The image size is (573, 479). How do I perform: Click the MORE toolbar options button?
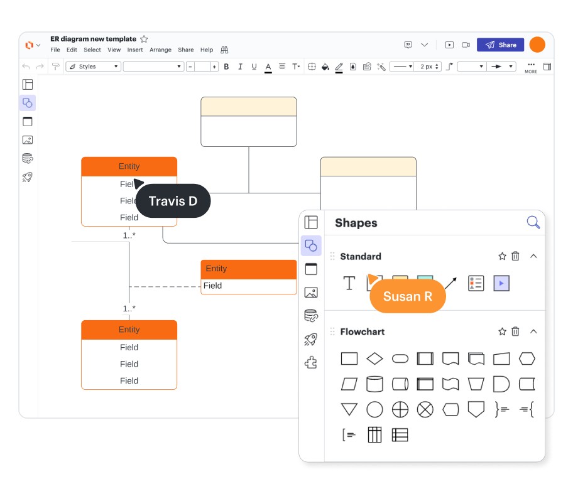(x=531, y=67)
